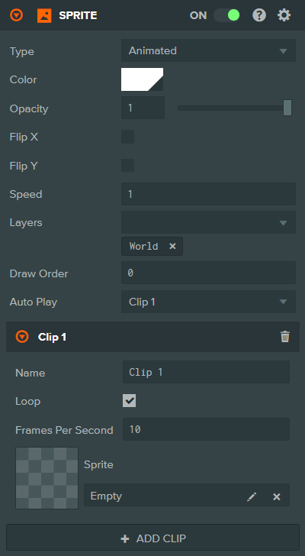The image size is (305, 556).
Task: Click the Opacity slider handle
Action: click(287, 108)
